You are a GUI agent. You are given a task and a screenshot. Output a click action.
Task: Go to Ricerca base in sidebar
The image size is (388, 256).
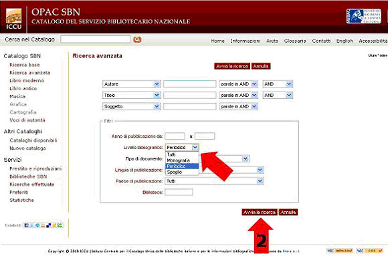25,65
